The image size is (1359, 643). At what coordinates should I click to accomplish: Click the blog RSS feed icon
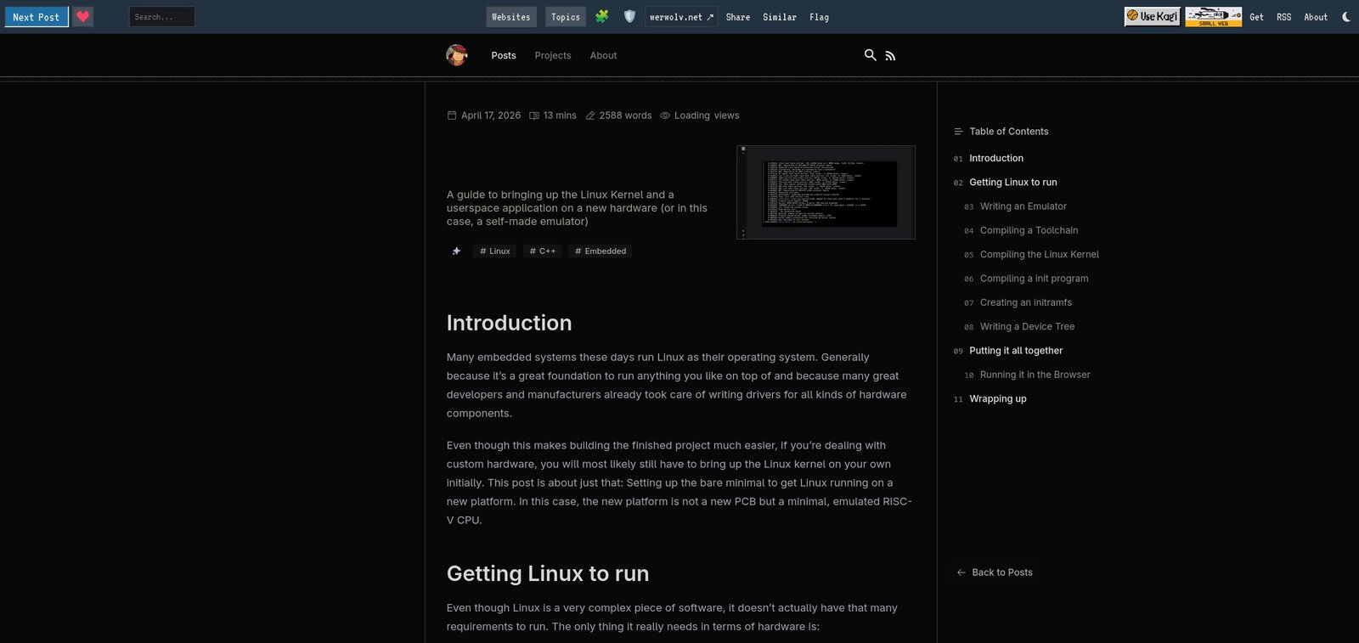[x=890, y=56]
